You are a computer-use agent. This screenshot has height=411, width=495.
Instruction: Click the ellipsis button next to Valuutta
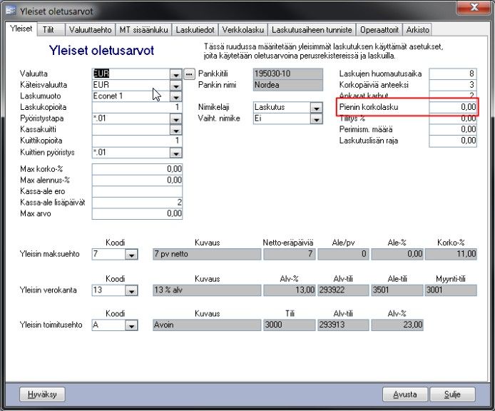tap(189, 74)
